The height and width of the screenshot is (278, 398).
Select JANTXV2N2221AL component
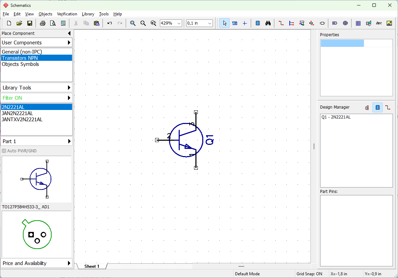pos(37,120)
